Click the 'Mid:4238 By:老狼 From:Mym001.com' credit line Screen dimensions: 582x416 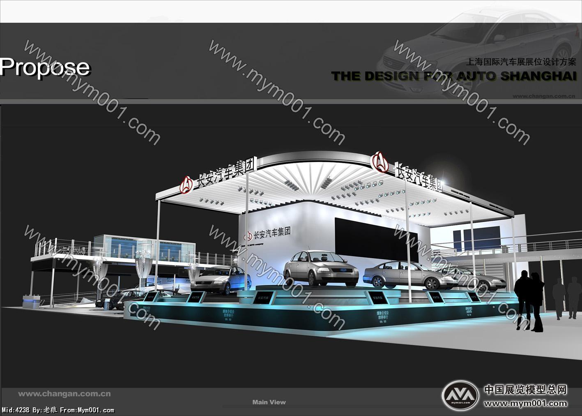point(58,410)
